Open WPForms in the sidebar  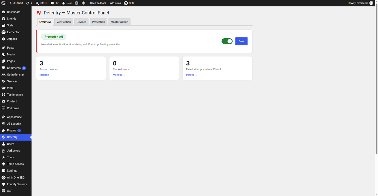point(16,108)
